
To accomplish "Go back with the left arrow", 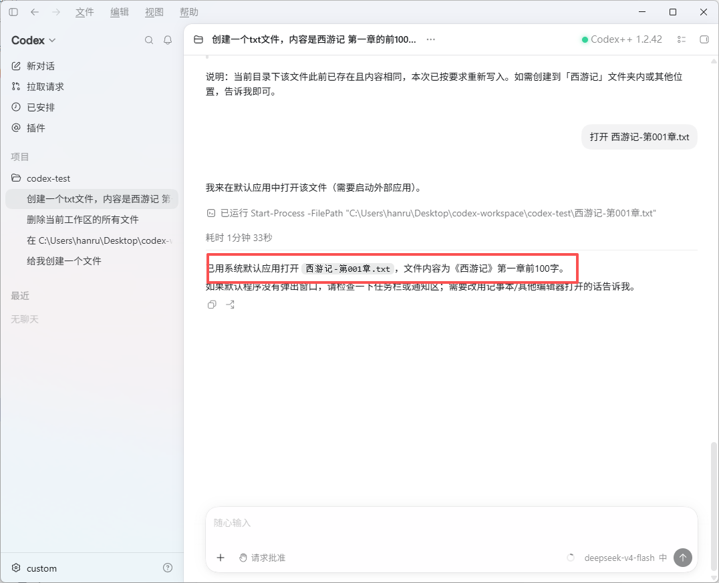I will (x=34, y=13).
